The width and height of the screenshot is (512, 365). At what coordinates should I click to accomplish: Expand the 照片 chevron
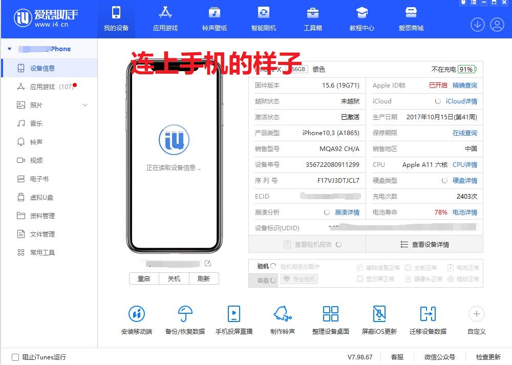click(x=85, y=105)
